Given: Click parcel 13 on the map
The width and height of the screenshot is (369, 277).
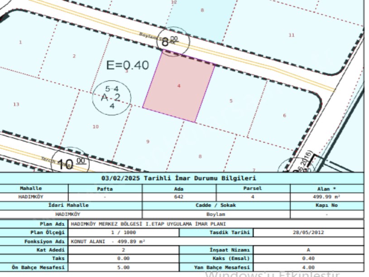Looking at the screenshot, I should tap(16, 105).
